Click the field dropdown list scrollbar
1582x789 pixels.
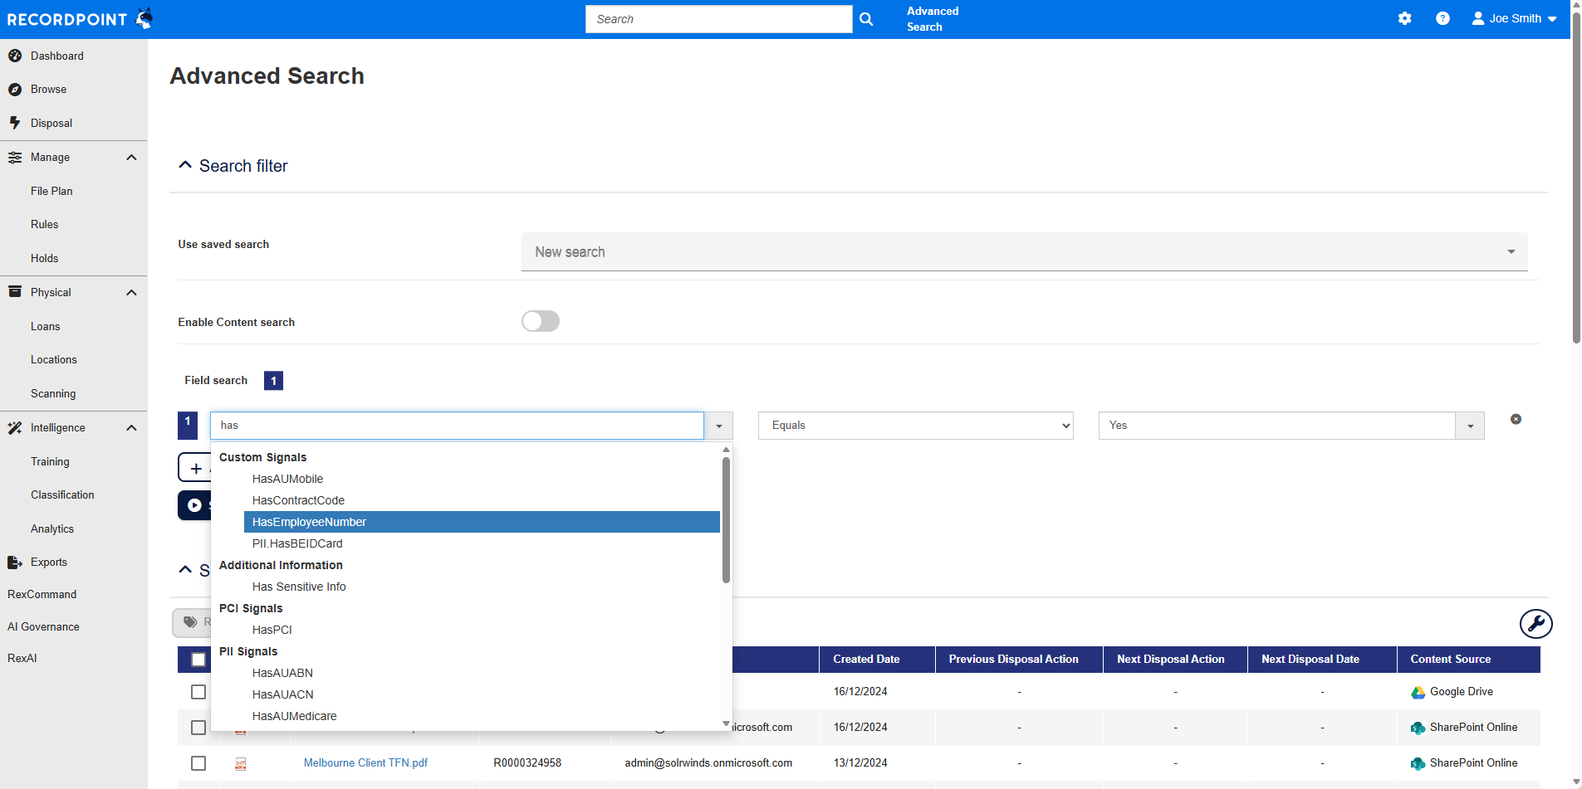[x=726, y=520]
